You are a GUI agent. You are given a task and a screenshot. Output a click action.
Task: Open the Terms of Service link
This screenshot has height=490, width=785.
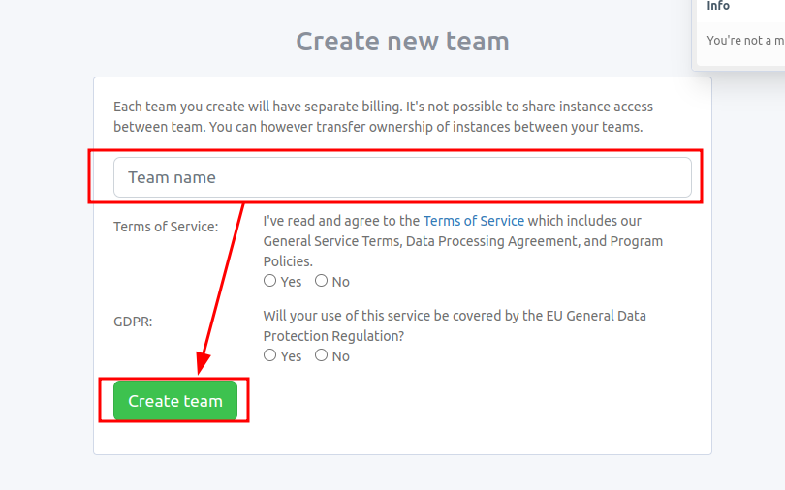pyautogui.click(x=473, y=221)
